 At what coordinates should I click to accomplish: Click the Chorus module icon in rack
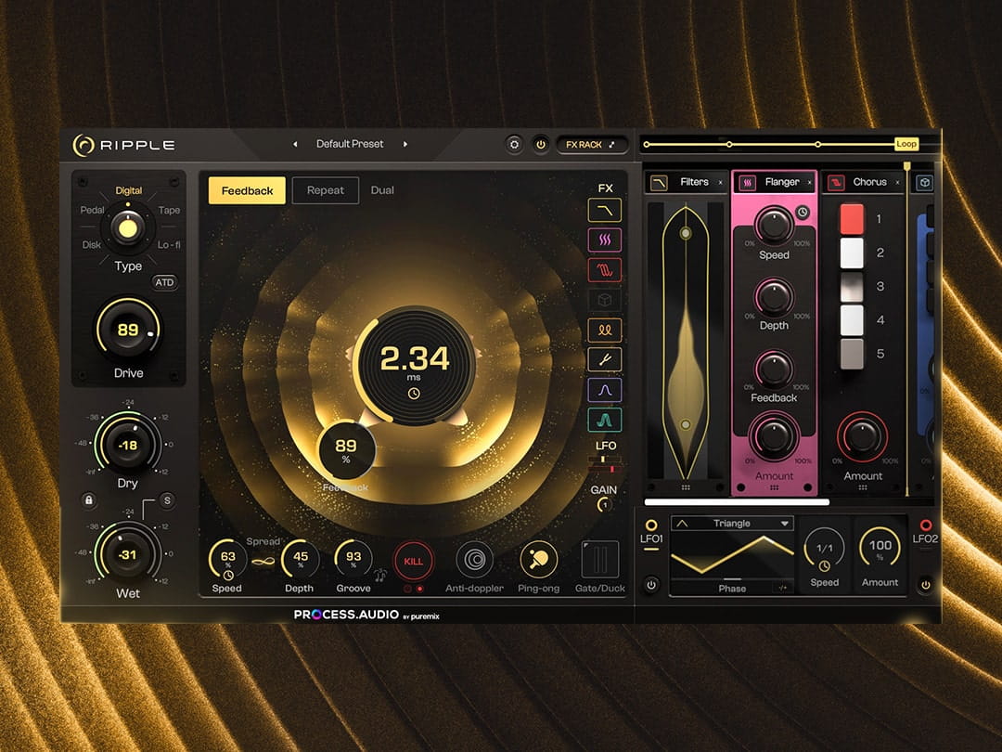pos(835,183)
